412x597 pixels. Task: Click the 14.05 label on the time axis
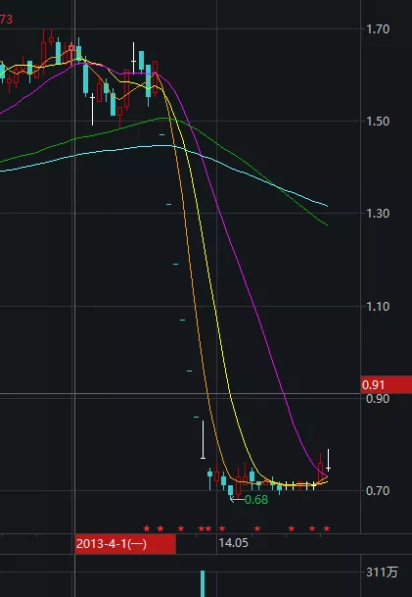233,543
